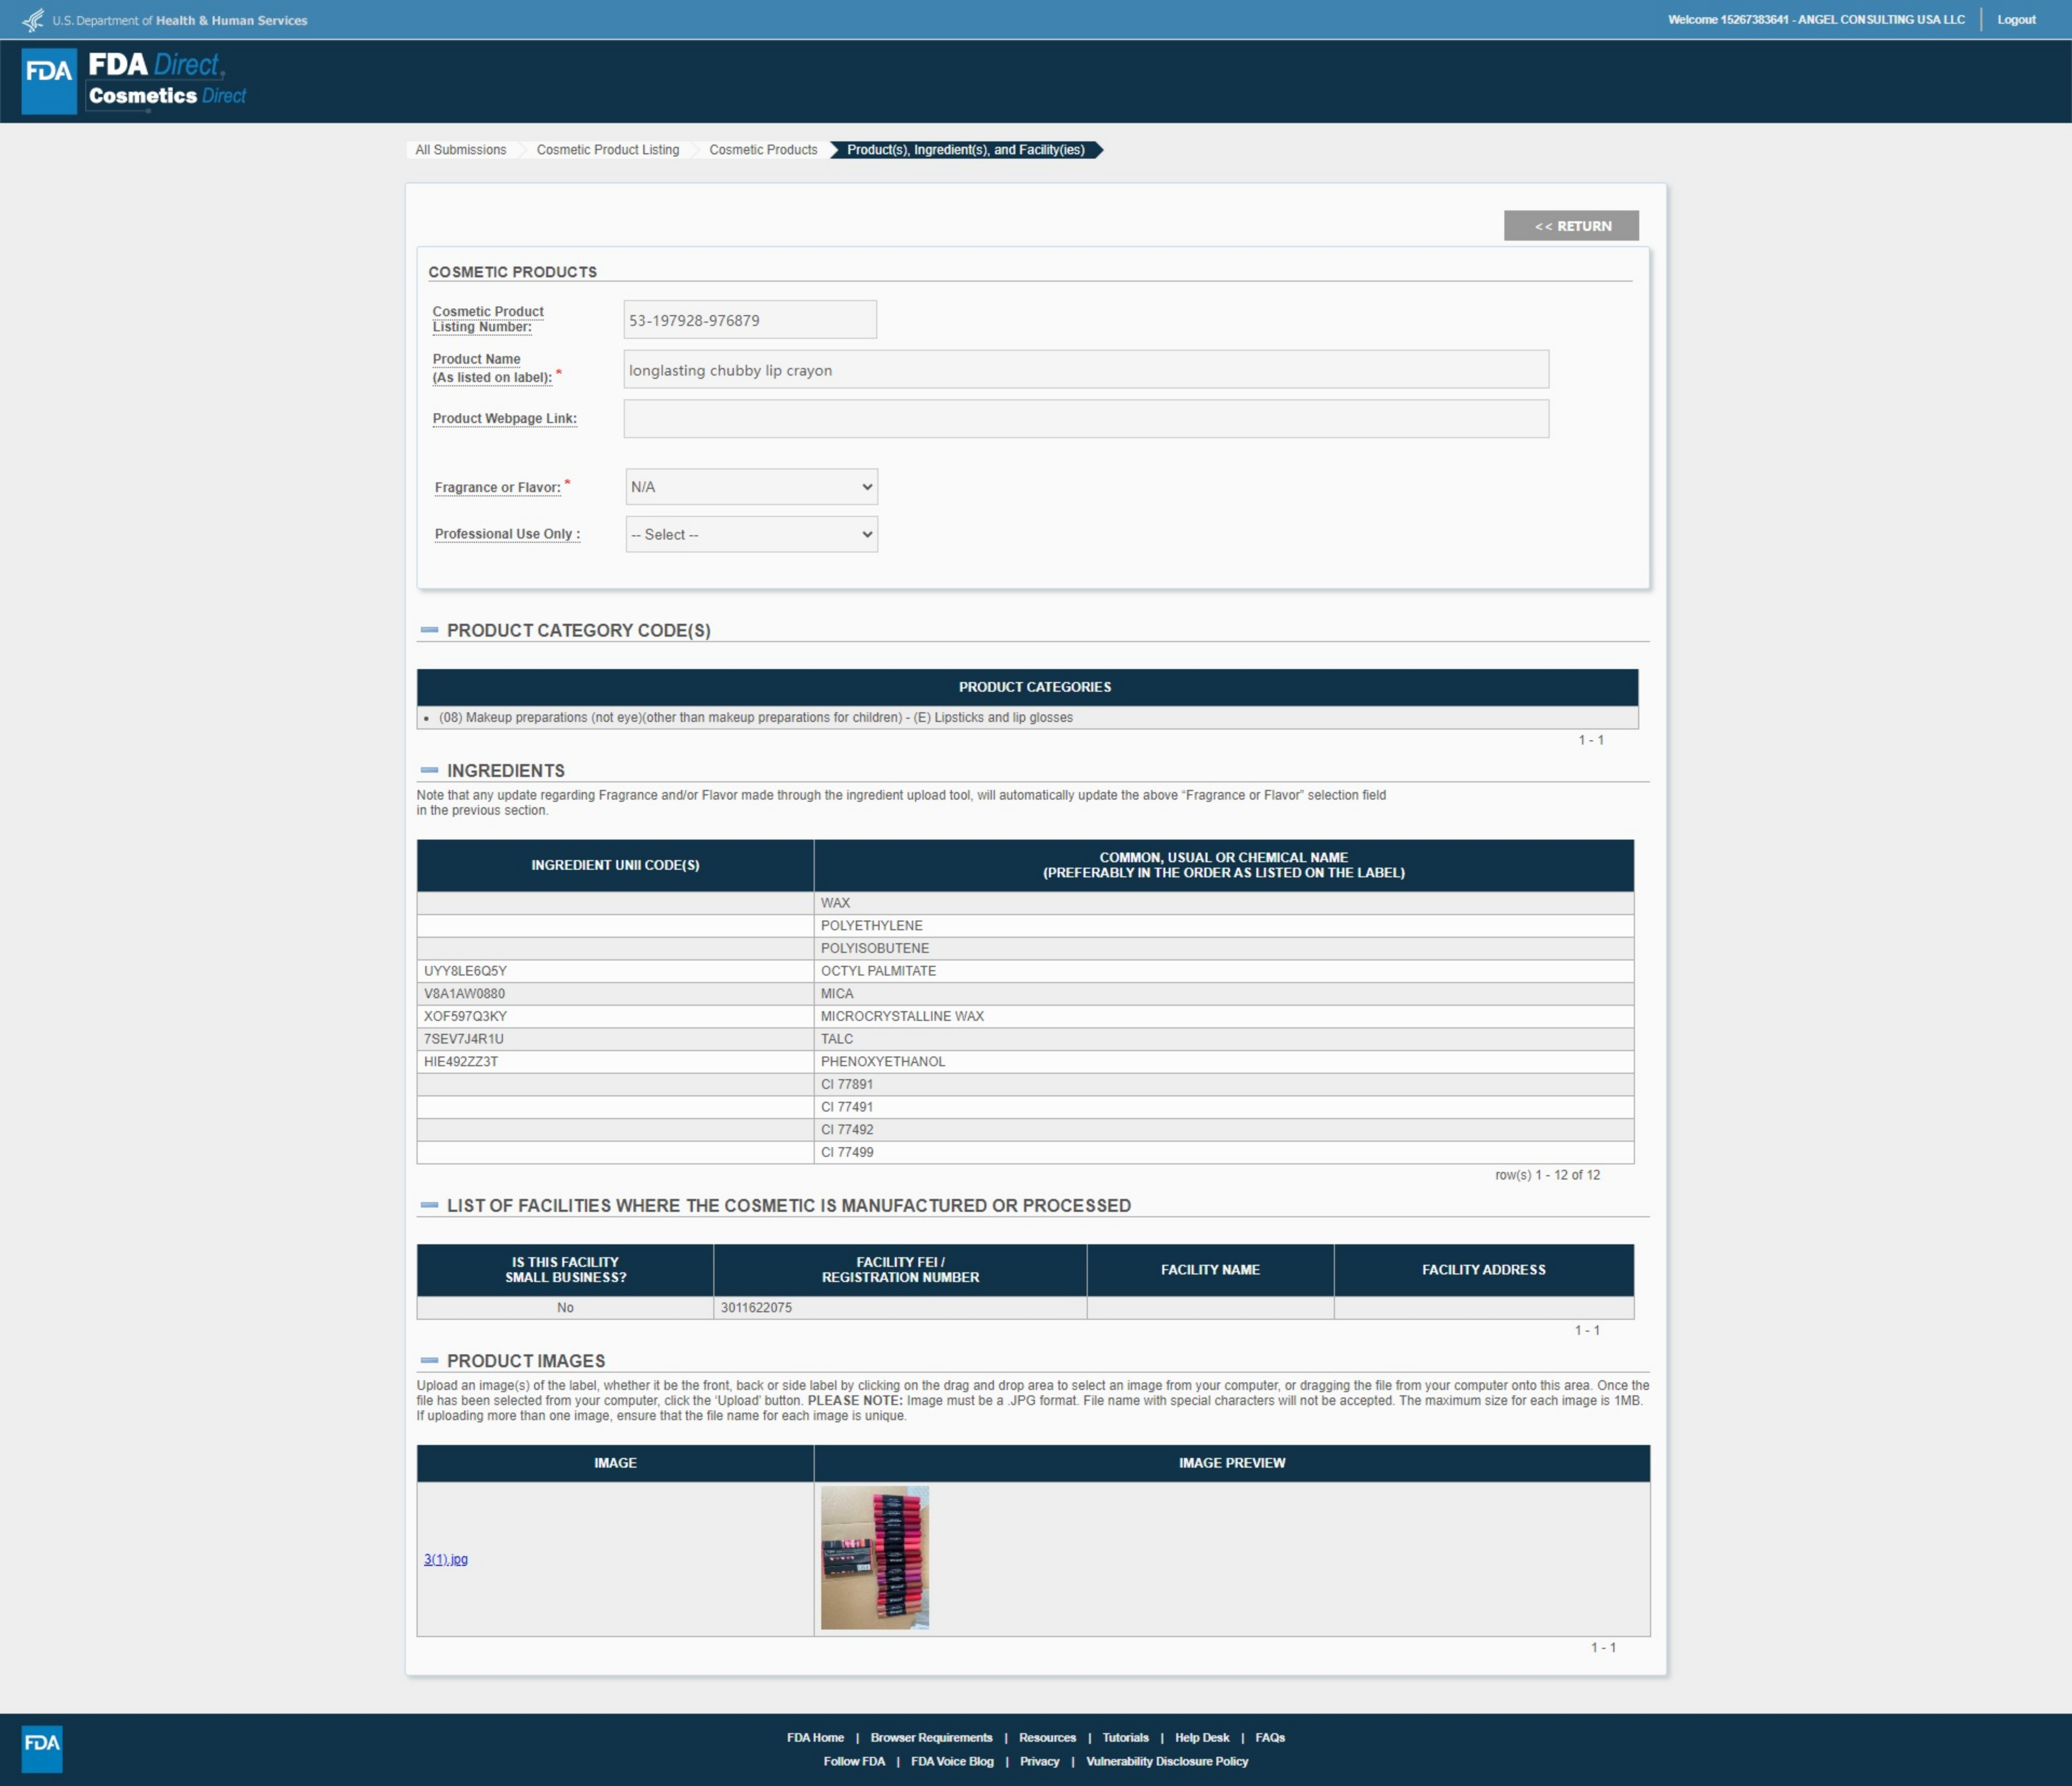Go to Cosmetic Product Listing breadcrumb

[x=607, y=150]
